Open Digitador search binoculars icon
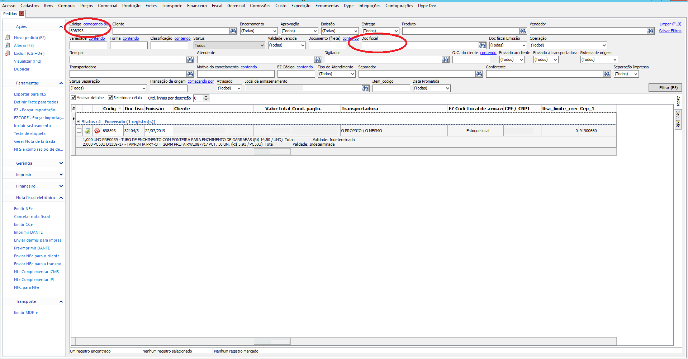The height and width of the screenshot is (359, 688). (445, 60)
